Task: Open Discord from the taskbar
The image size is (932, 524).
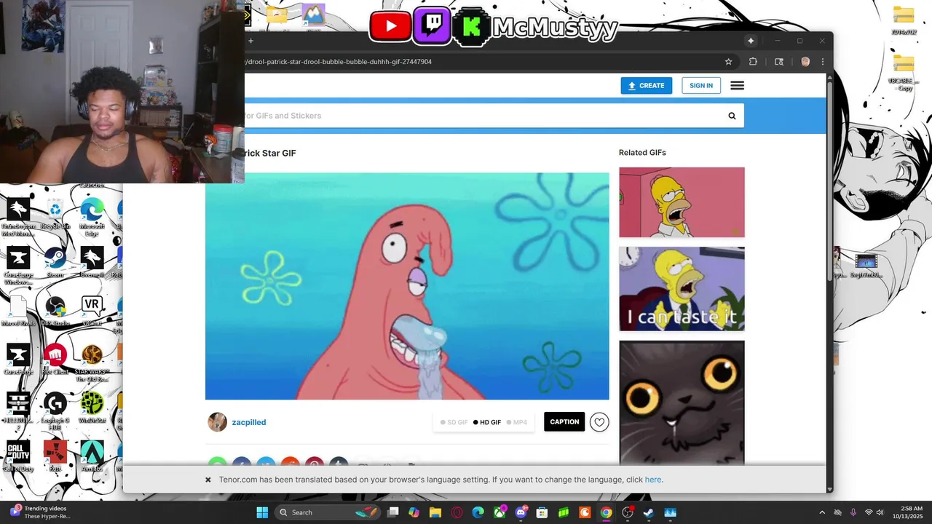Action: click(521, 512)
